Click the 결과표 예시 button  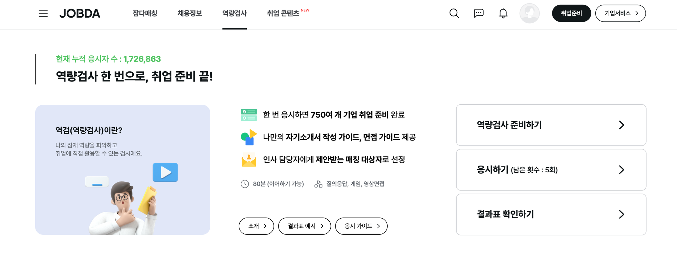click(x=304, y=226)
